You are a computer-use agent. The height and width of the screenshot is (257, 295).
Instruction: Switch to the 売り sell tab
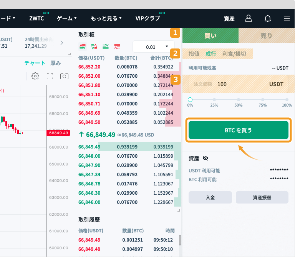click(x=266, y=36)
